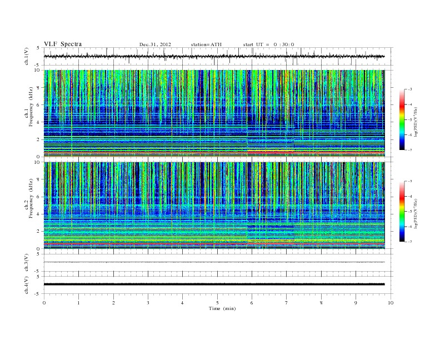Click the upper color bar legend
440x340 pixels.
(x=402, y=120)
